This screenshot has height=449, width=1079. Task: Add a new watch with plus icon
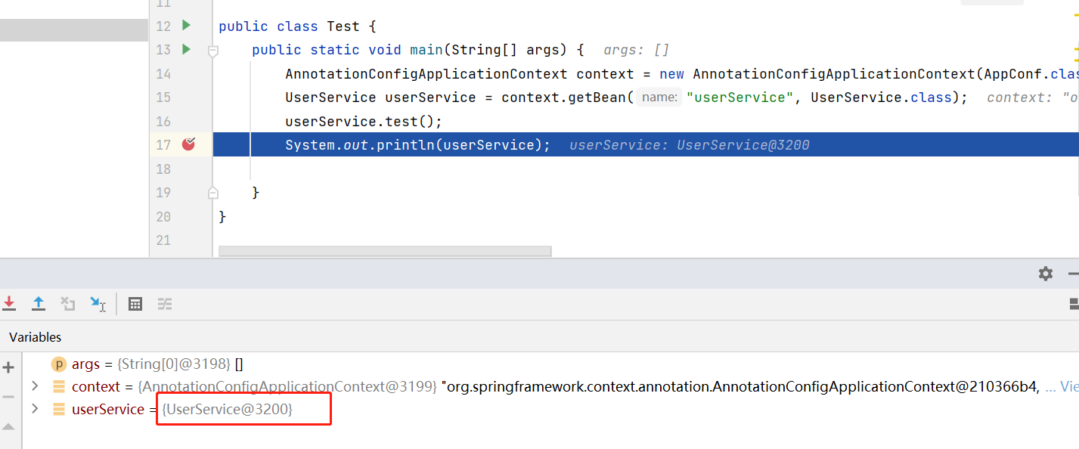(9, 368)
